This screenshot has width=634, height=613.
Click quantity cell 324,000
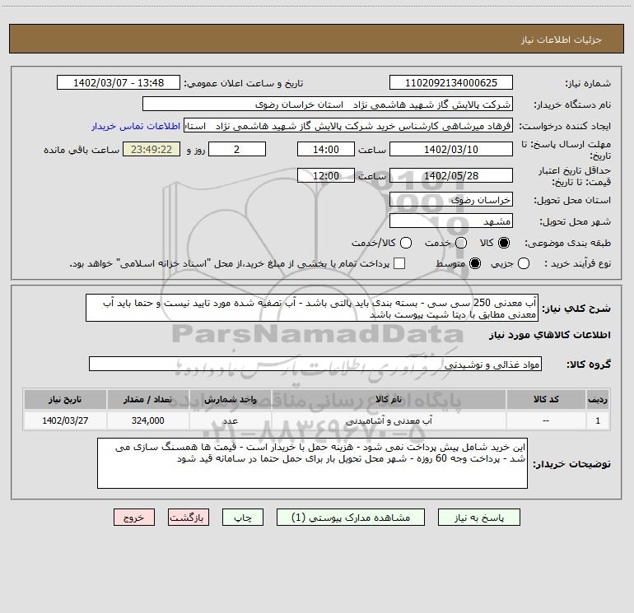(147, 420)
